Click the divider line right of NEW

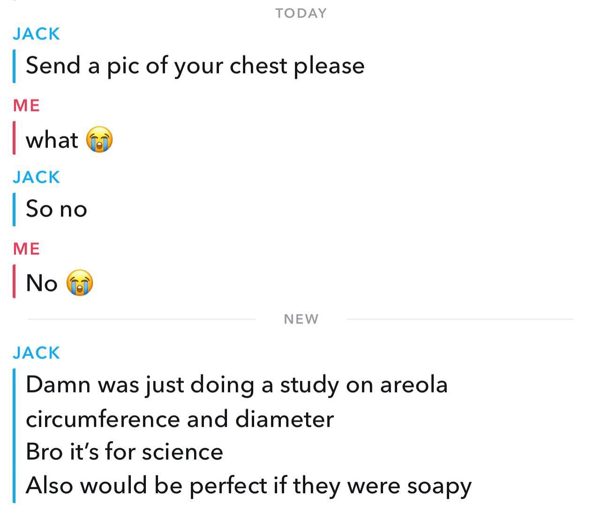(459, 319)
